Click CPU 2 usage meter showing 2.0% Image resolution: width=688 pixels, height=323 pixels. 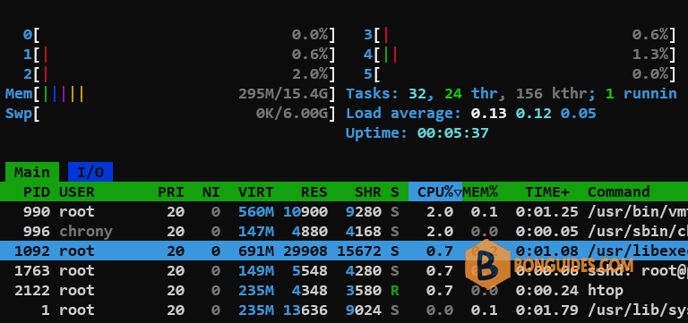tap(179, 74)
